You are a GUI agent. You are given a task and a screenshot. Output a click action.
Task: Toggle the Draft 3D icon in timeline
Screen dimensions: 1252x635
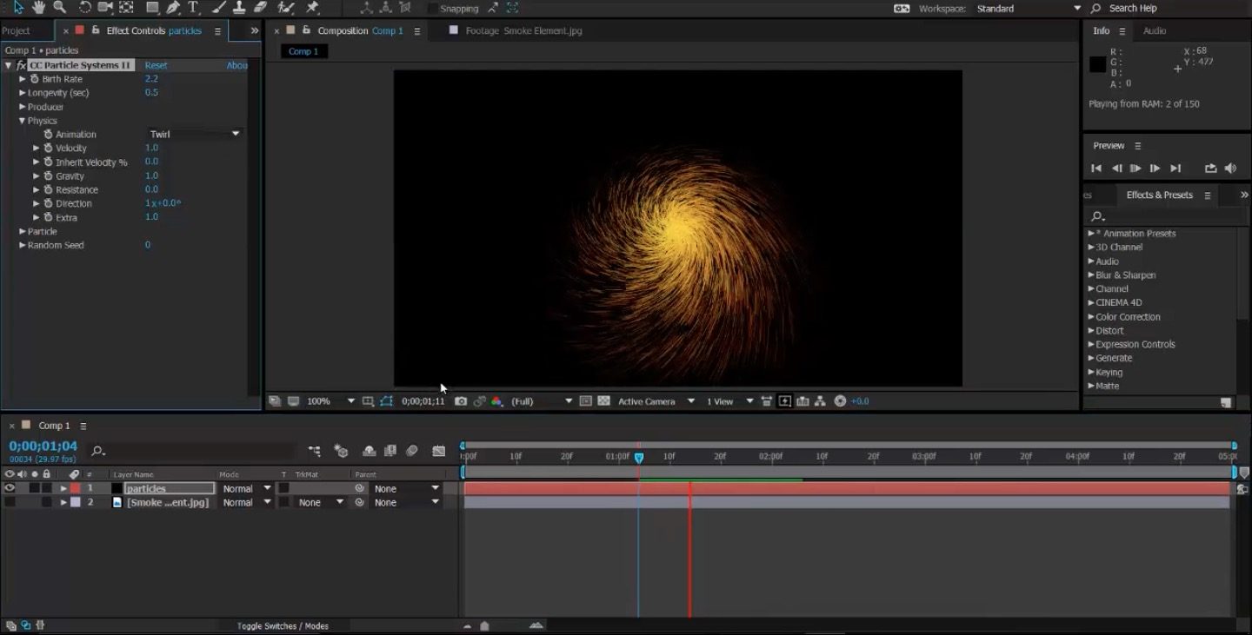tap(341, 451)
